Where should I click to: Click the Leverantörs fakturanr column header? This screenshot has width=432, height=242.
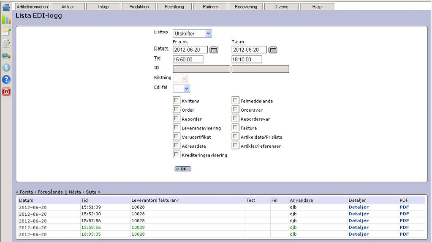tap(155, 201)
